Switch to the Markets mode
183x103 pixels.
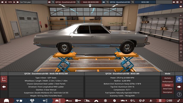coord(167,78)
